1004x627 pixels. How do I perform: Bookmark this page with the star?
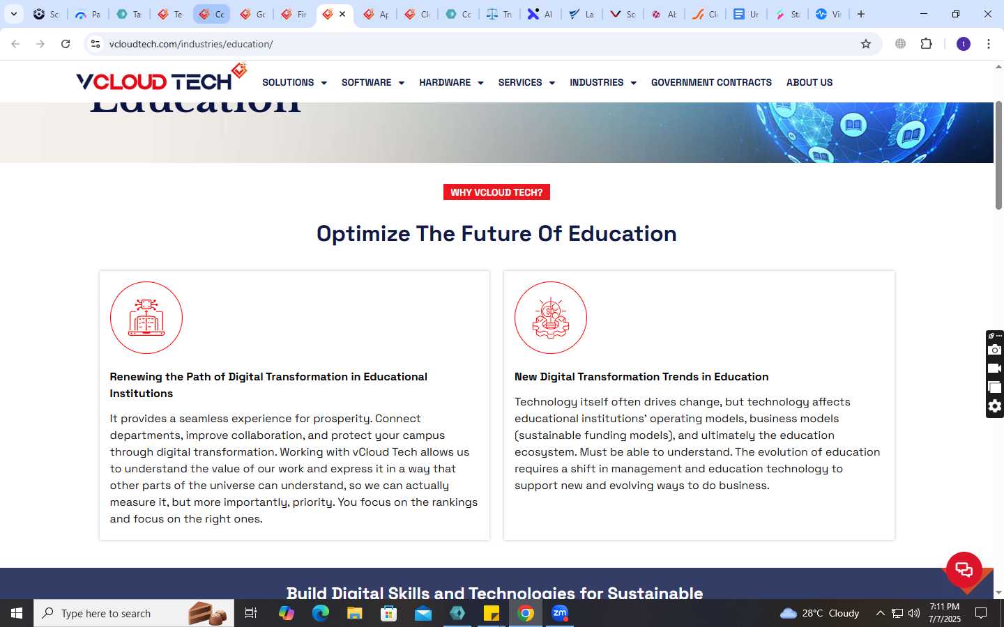(x=866, y=44)
